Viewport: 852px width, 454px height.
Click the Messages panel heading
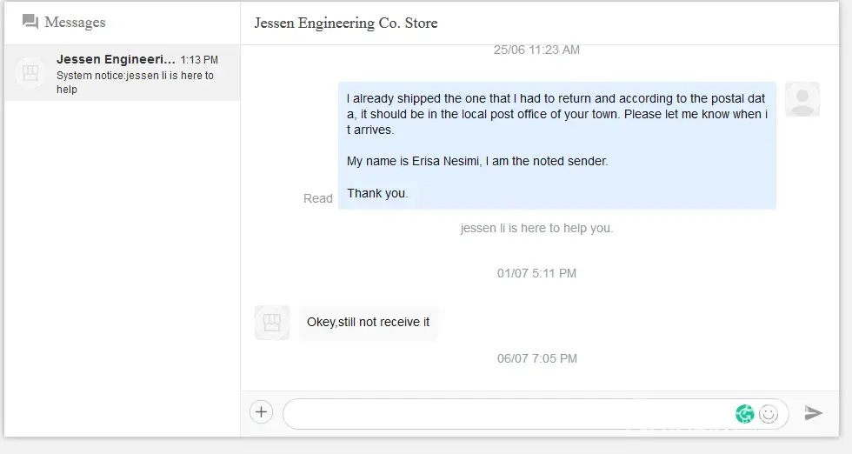coord(75,22)
